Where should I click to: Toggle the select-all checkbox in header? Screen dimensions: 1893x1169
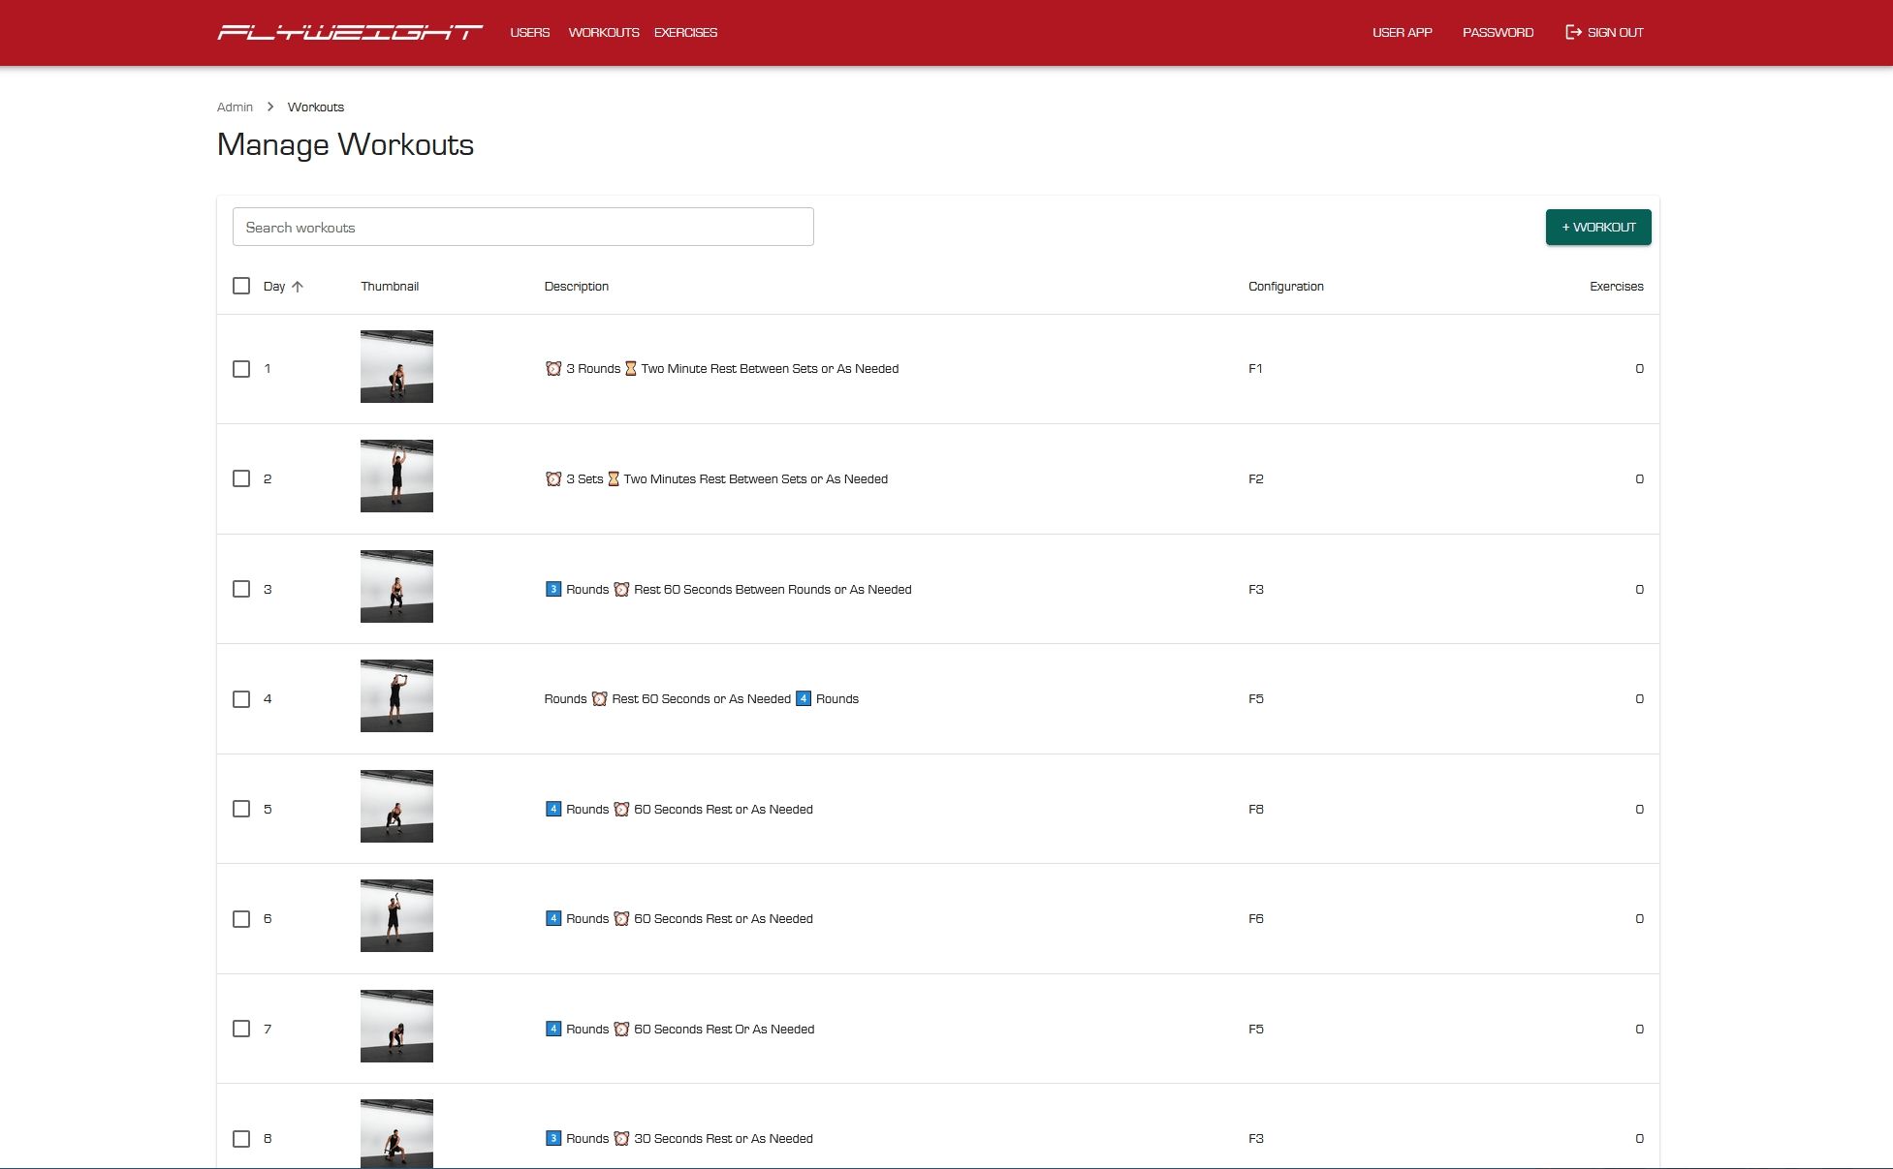coord(241,286)
